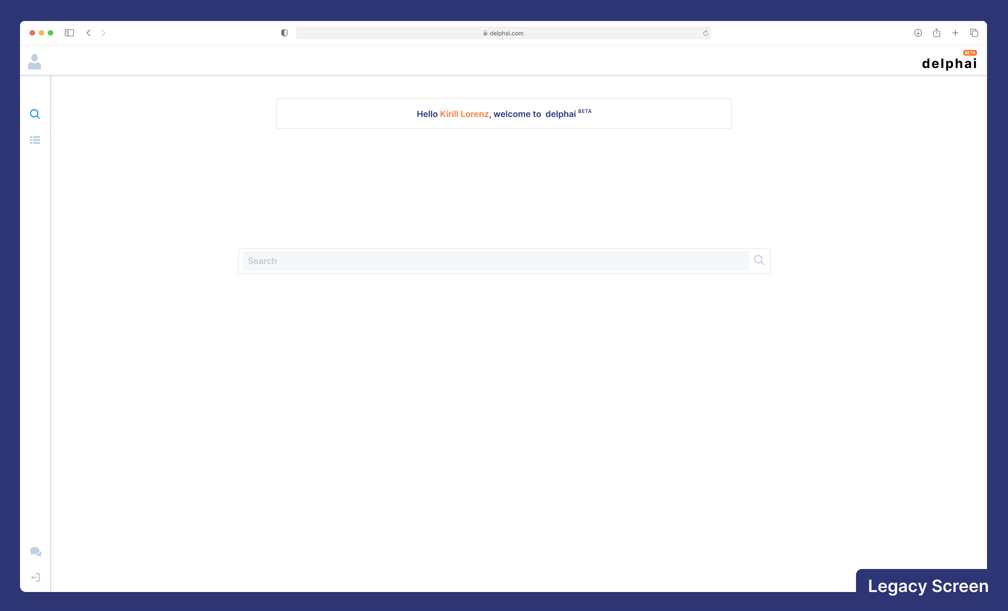
Task: Open a new browser tab
Action: coord(955,33)
